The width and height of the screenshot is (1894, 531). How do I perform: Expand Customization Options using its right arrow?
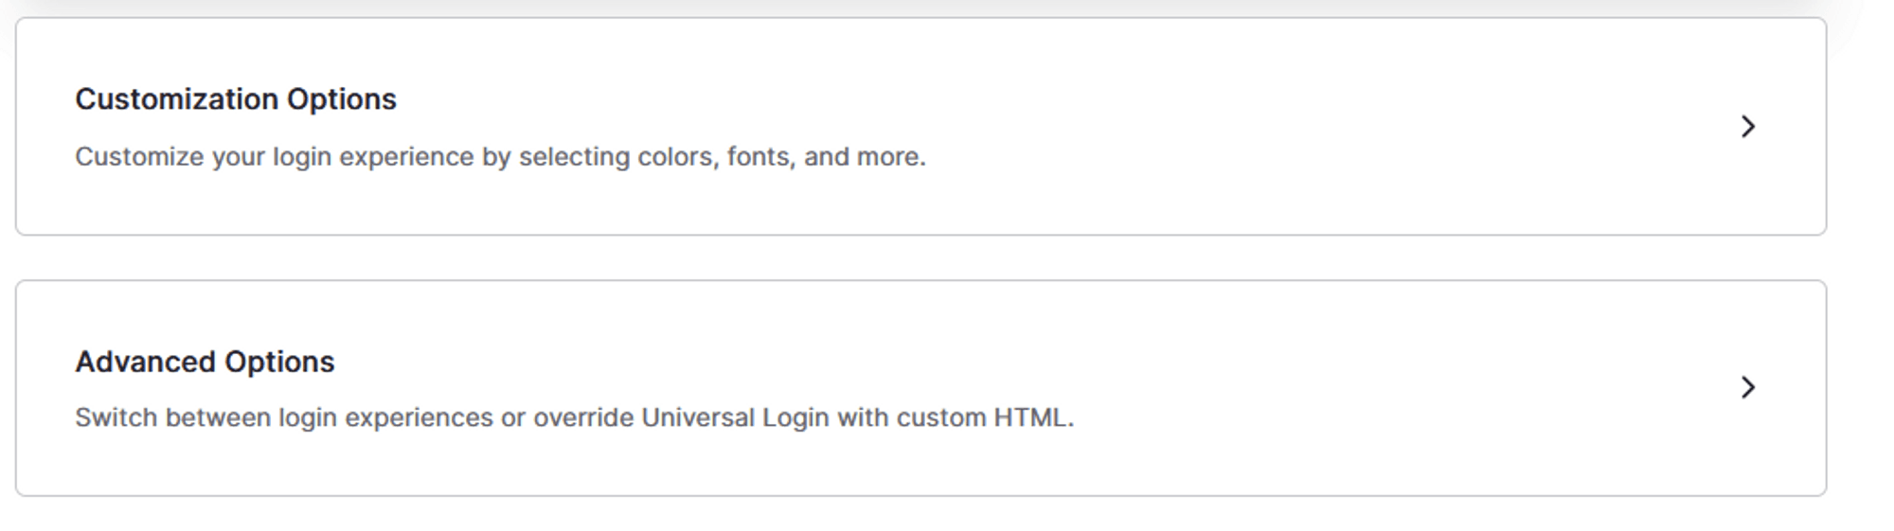click(x=1747, y=127)
